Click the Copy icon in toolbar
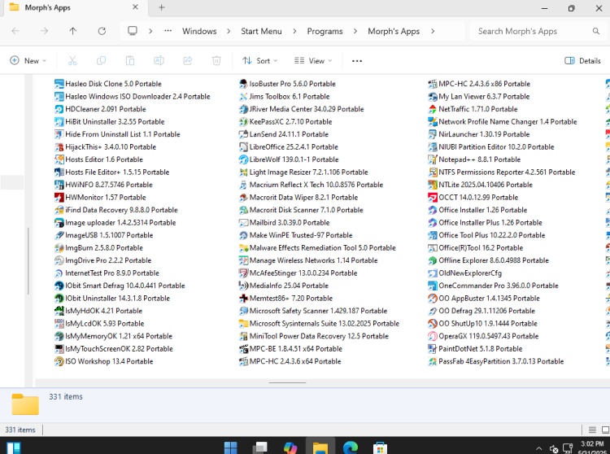The image size is (610, 454). 101,61
